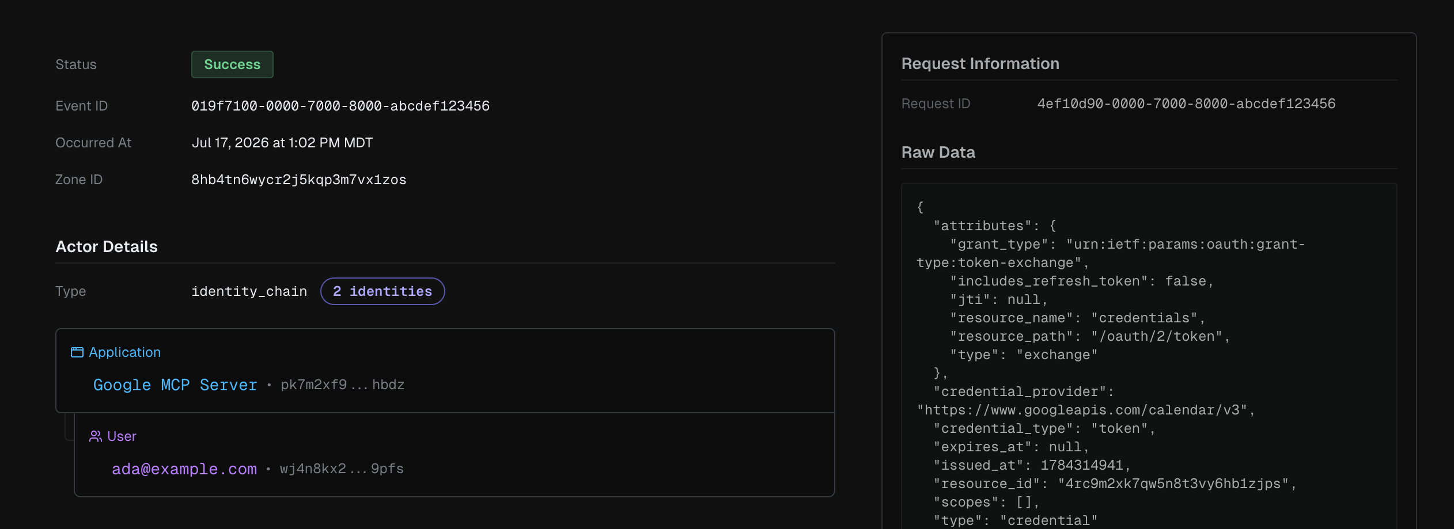Click the Request Information heading
This screenshot has height=529, width=1454.
pyautogui.click(x=980, y=63)
